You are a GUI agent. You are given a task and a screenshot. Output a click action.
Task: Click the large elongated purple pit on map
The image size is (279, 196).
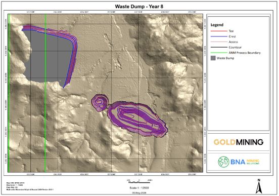coord(137,119)
